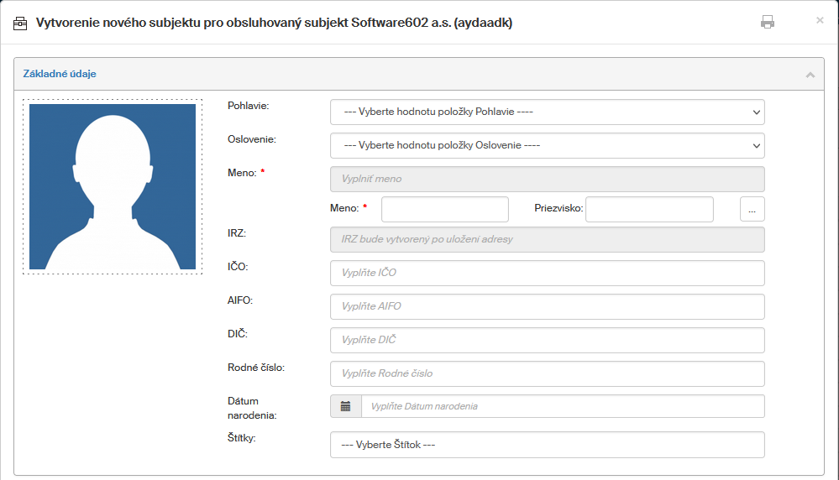Focus the first name Meno input
This screenshot has width=839, height=480.
pos(444,209)
